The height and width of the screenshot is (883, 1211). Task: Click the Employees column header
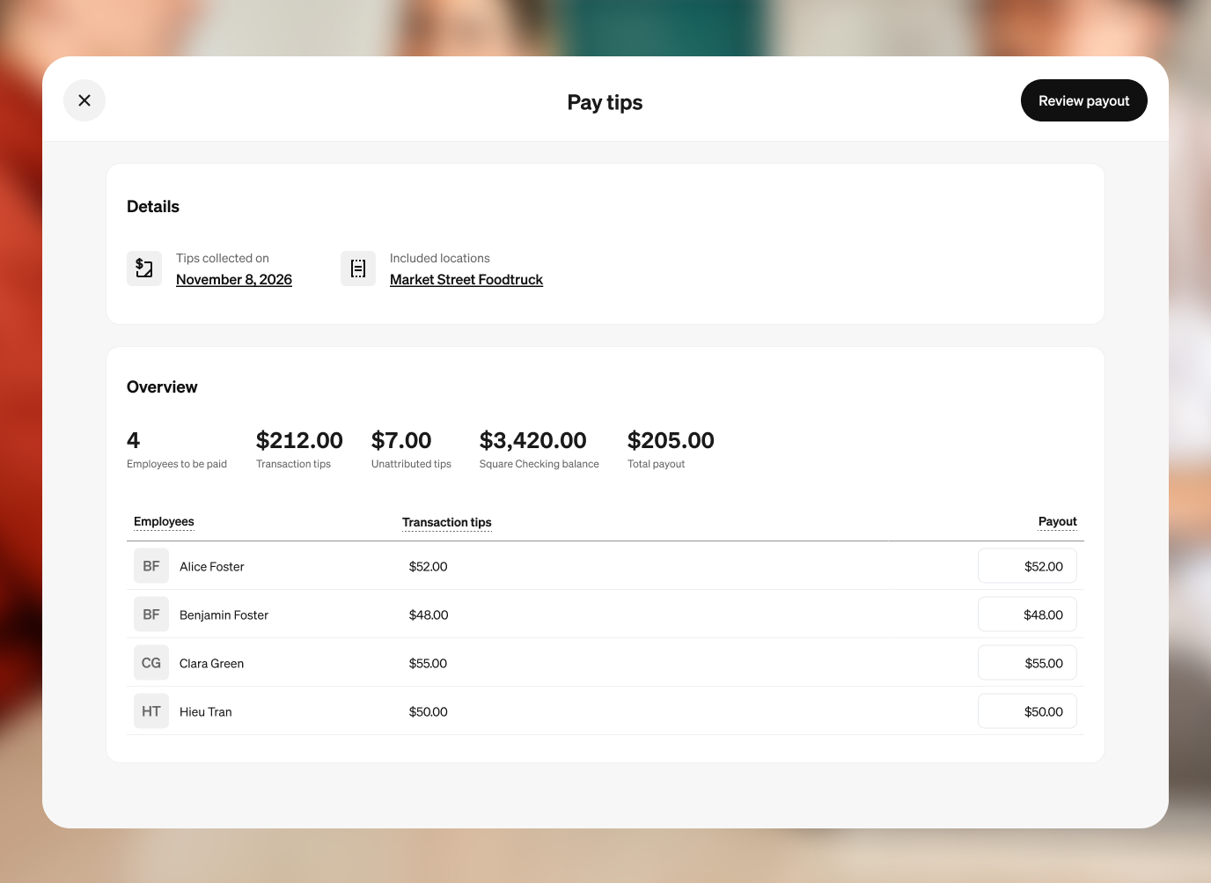pyautogui.click(x=164, y=521)
